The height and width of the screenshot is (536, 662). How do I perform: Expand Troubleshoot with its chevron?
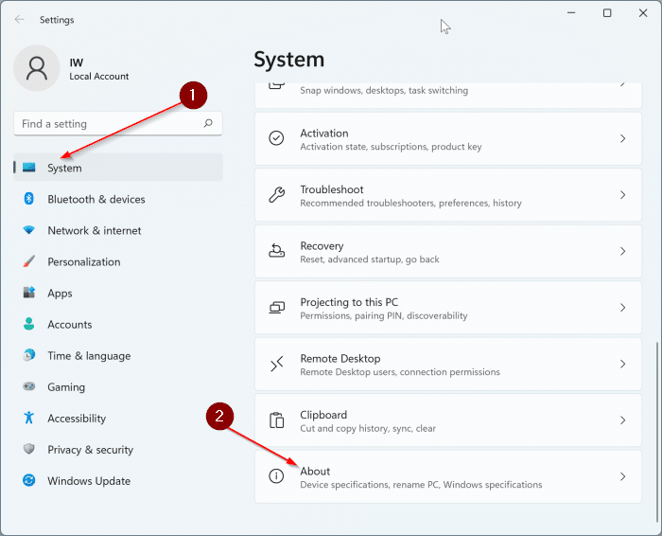point(622,194)
